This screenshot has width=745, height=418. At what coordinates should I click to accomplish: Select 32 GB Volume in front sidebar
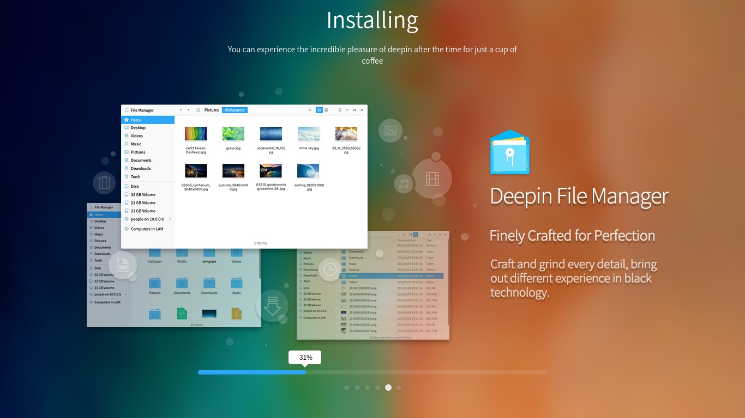pyautogui.click(x=148, y=195)
